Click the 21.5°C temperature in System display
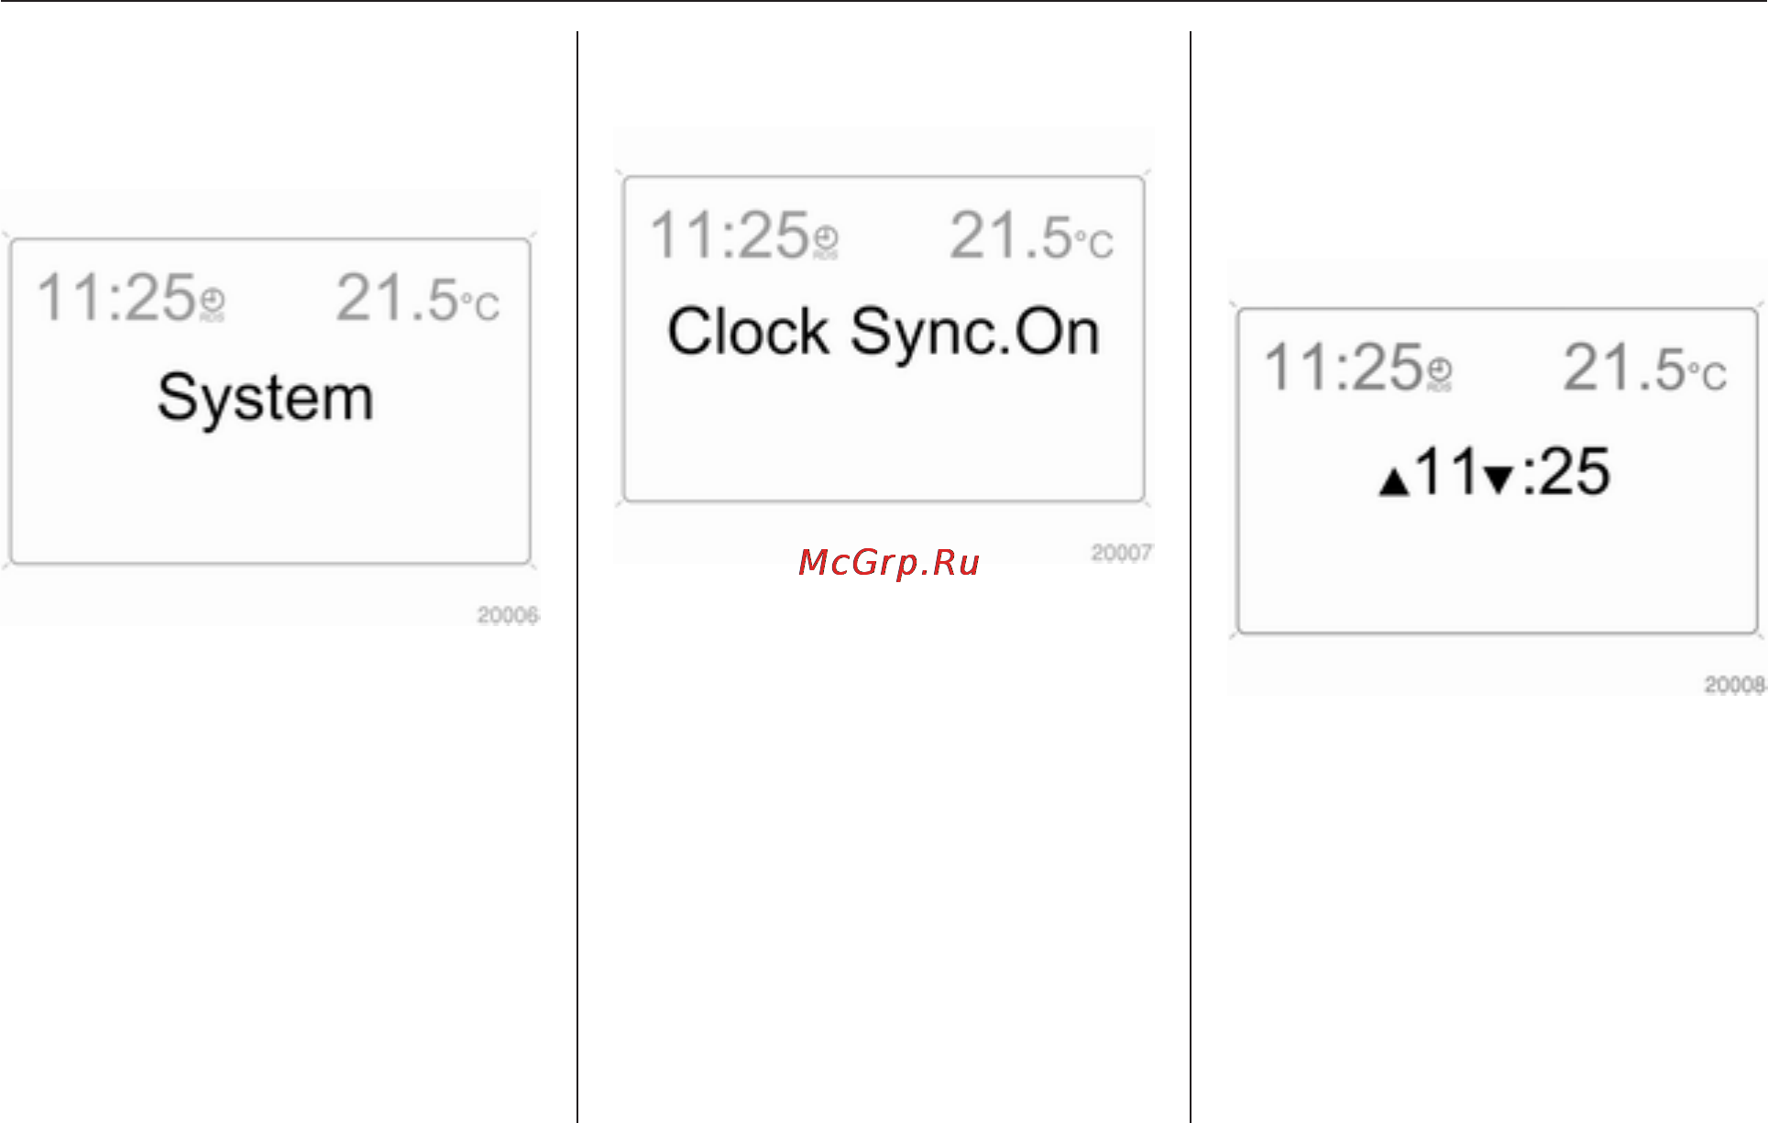This screenshot has width=1768, height=1123. [x=418, y=299]
